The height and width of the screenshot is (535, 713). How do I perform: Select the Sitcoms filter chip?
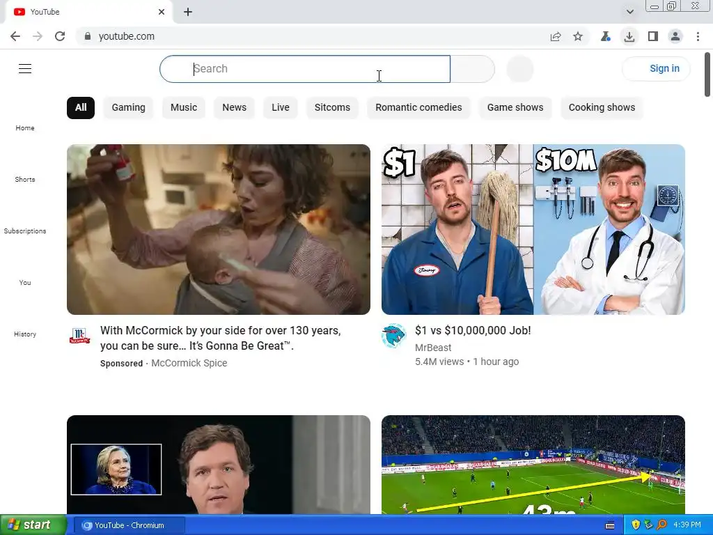click(332, 108)
